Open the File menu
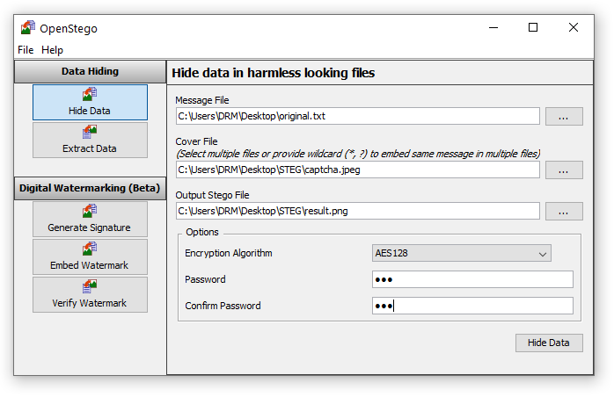The height and width of the screenshot is (397, 614). [26, 50]
